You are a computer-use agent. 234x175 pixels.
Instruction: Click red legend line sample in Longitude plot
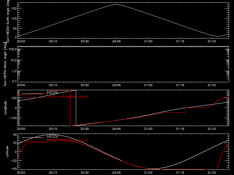tap(32, 98)
